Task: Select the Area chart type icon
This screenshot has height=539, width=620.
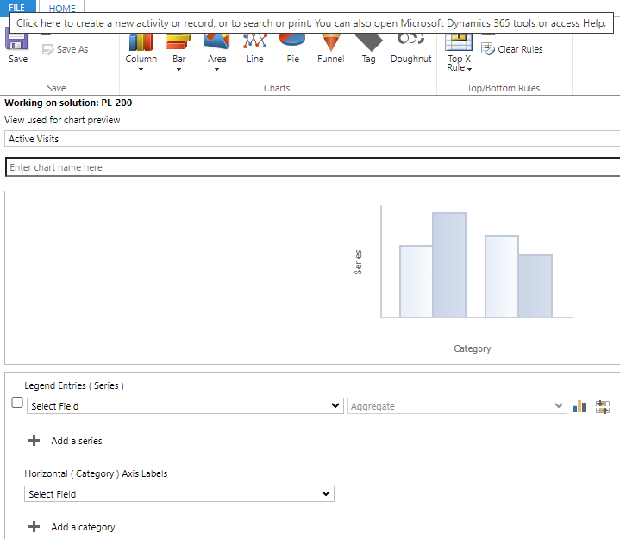Action: [216, 42]
